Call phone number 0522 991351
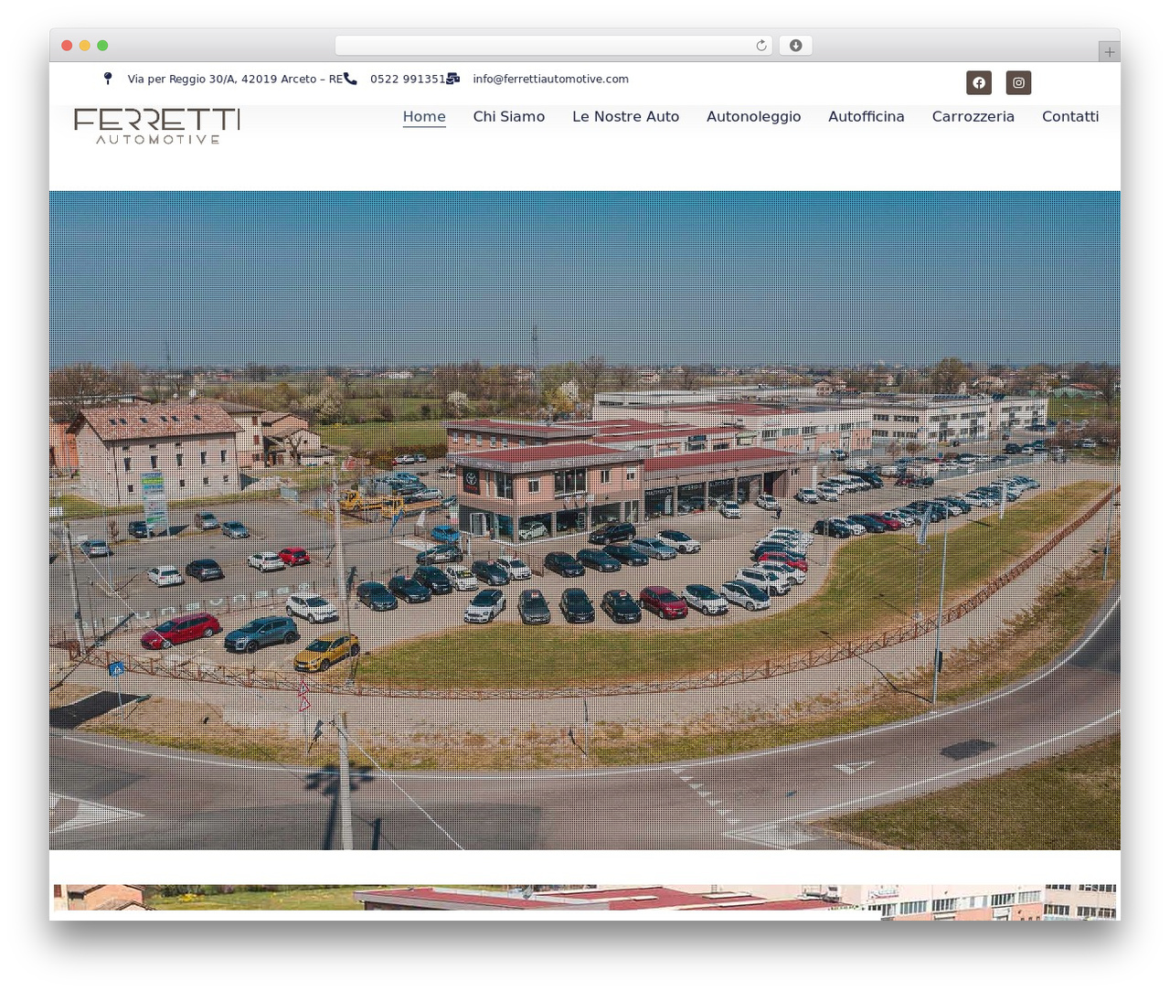The image size is (1170, 991). coord(408,79)
